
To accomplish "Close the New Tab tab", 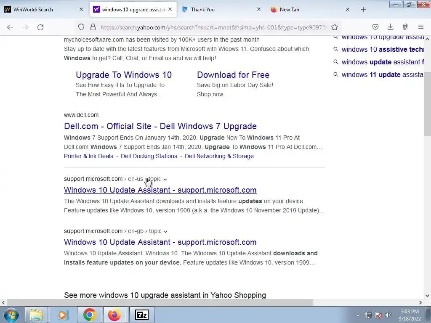I will coord(347,9).
